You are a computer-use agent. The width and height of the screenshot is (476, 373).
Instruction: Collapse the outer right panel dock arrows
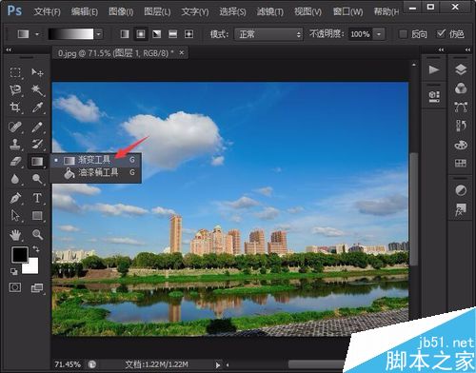pos(467,49)
